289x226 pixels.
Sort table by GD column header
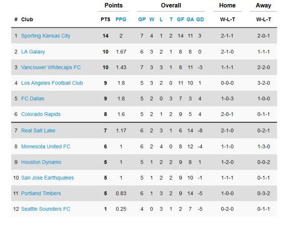coord(200,19)
